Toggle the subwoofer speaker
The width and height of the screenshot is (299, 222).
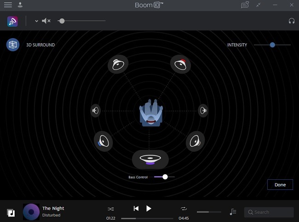tap(150, 159)
